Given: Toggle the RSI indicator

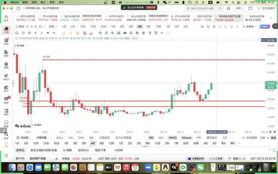Looking at the screenshot, I should point(151,138).
